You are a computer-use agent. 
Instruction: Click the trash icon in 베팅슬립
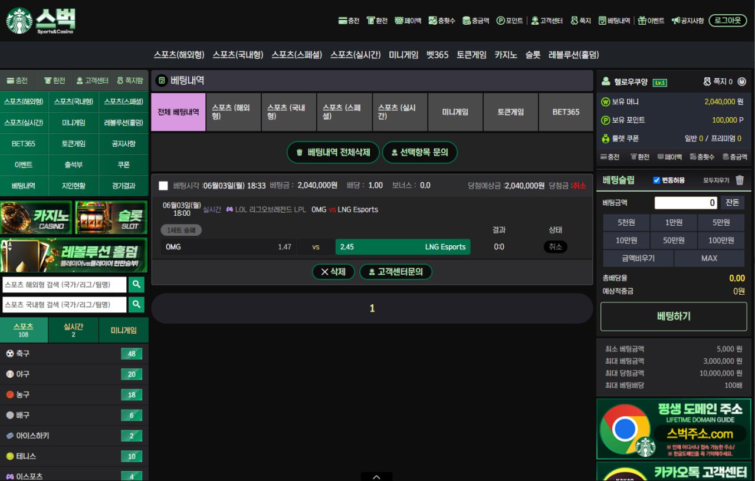tap(740, 180)
